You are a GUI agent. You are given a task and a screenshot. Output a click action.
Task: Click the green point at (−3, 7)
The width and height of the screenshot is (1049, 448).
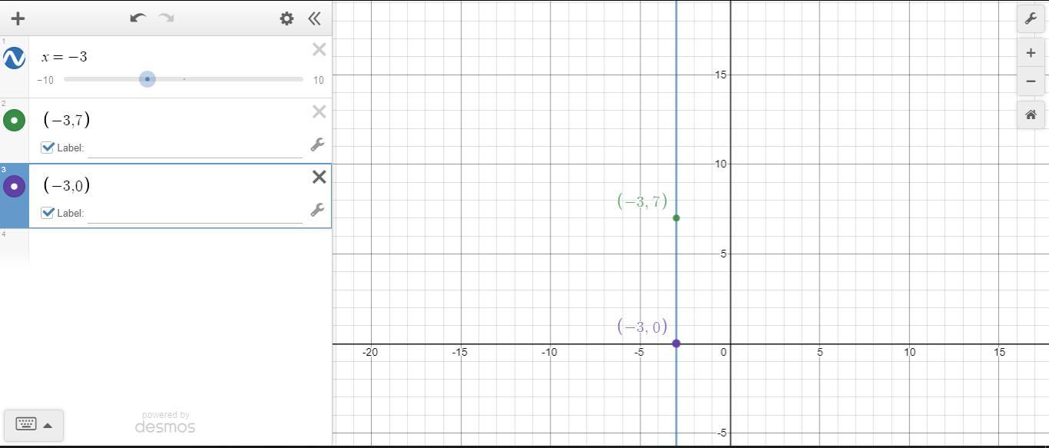click(x=676, y=218)
